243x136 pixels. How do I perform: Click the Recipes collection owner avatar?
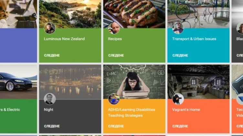tap(114, 28)
